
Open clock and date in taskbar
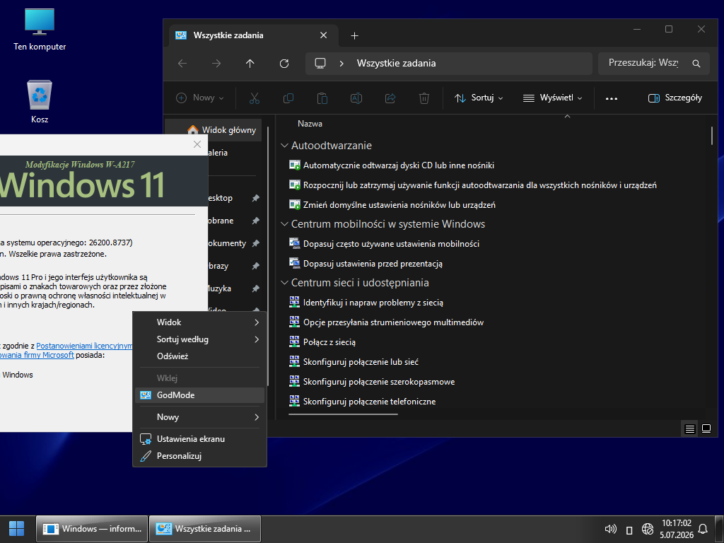coord(677,529)
